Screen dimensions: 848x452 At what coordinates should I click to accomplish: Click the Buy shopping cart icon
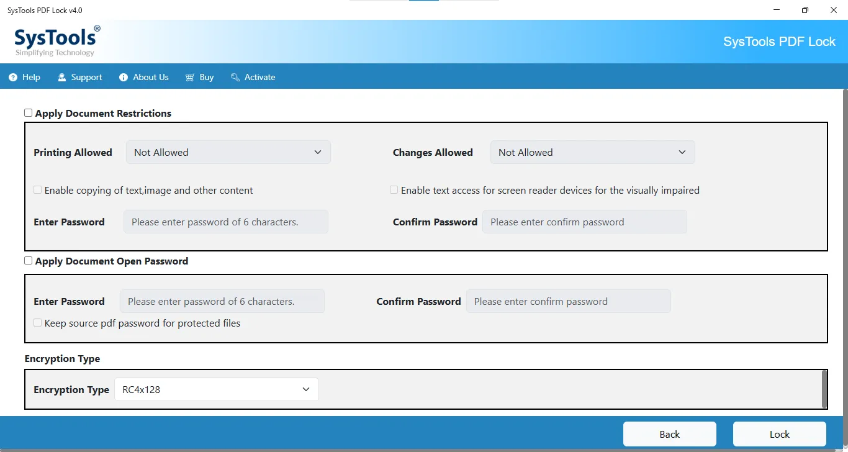190,78
